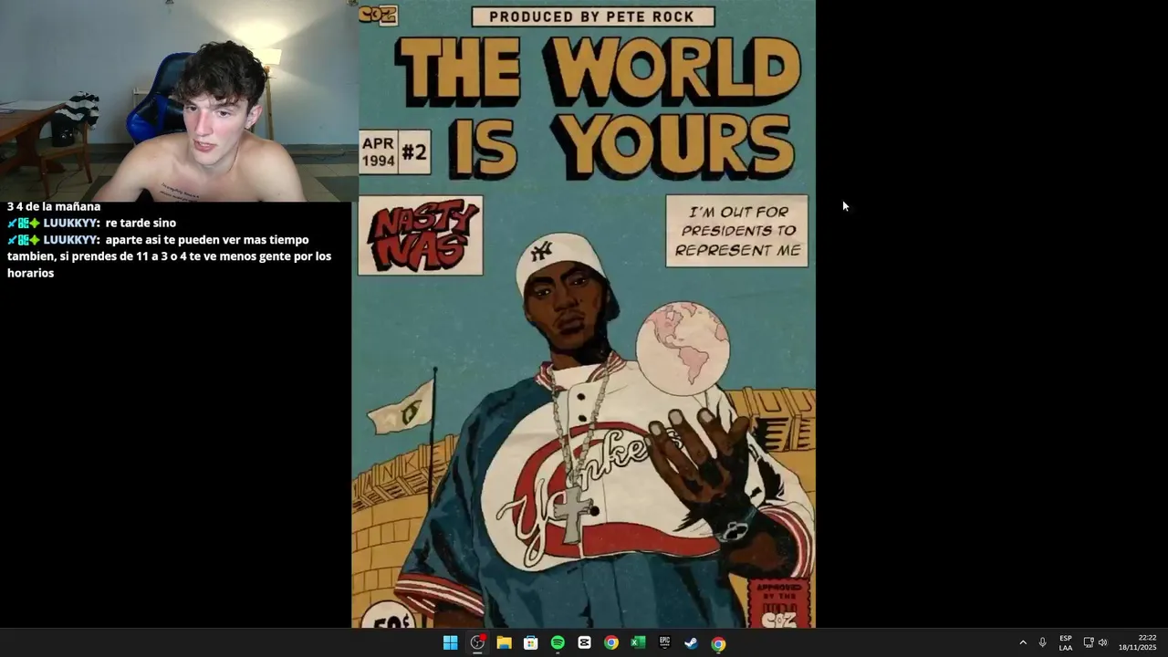
Task: Click the chat message 're tarde sino'
Action: [141, 223]
